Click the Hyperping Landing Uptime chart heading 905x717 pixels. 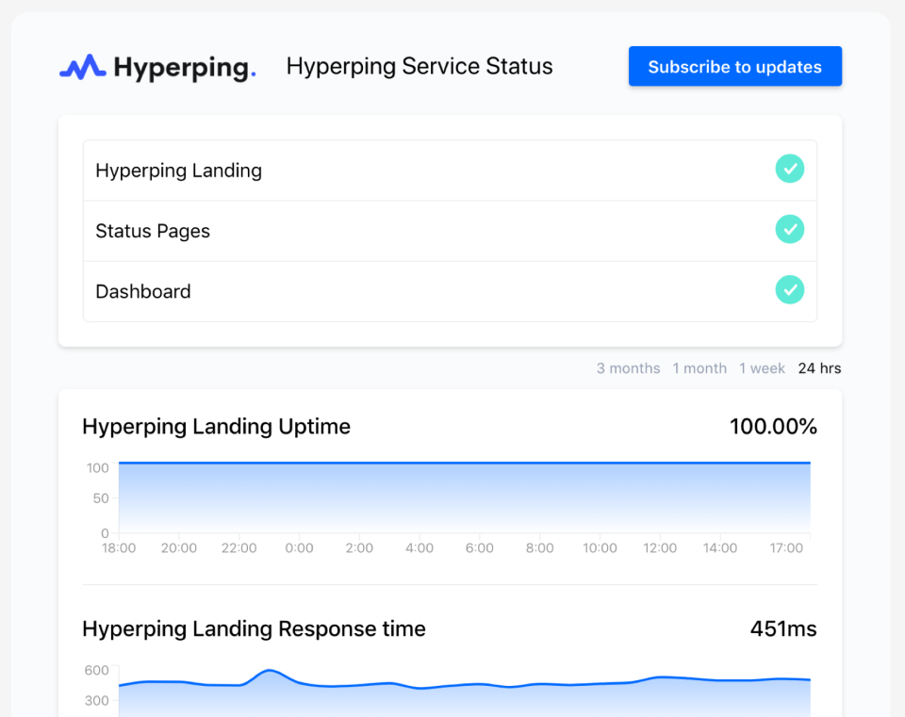click(x=216, y=427)
